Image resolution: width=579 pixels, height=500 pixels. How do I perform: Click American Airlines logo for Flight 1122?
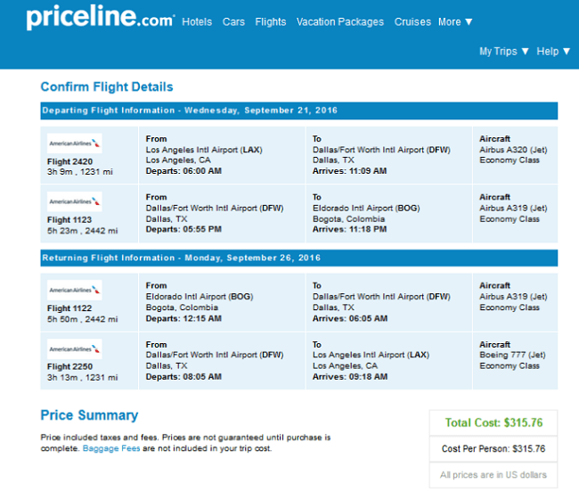pyautogui.click(x=75, y=290)
